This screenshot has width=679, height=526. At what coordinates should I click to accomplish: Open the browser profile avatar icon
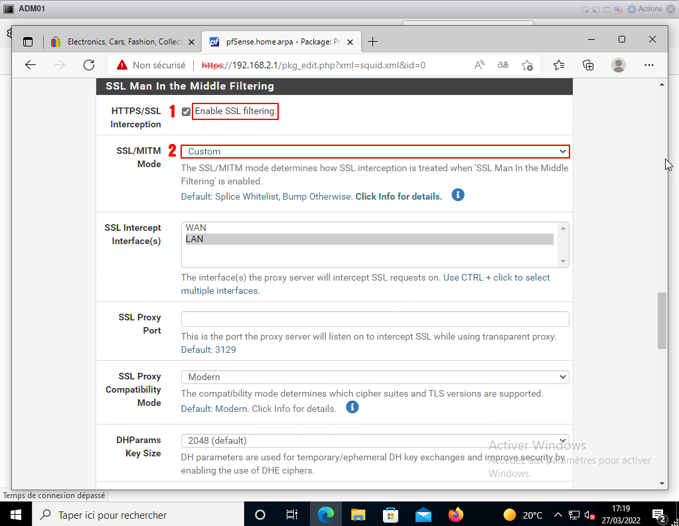click(x=619, y=65)
